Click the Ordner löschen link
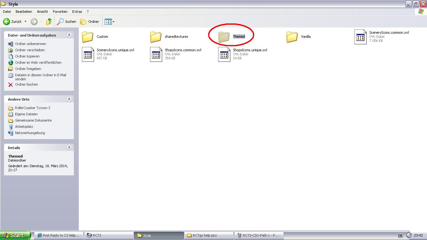The height and width of the screenshot is (240, 427). pos(26,84)
